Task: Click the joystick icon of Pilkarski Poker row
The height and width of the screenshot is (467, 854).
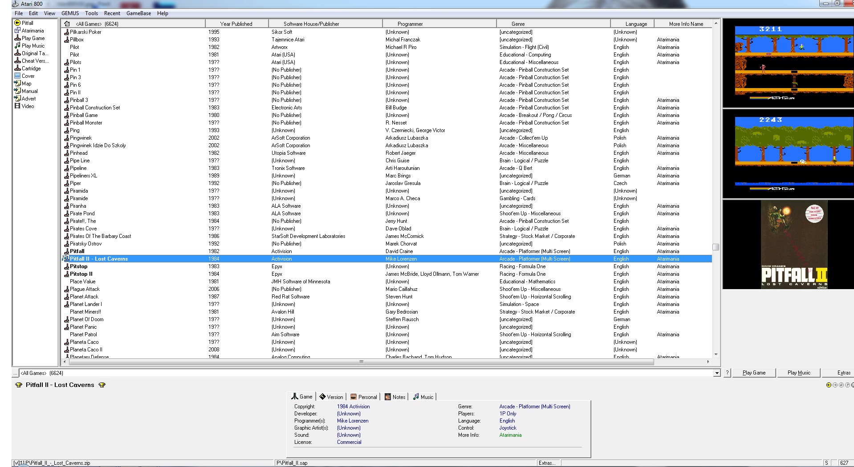Action: [66, 32]
